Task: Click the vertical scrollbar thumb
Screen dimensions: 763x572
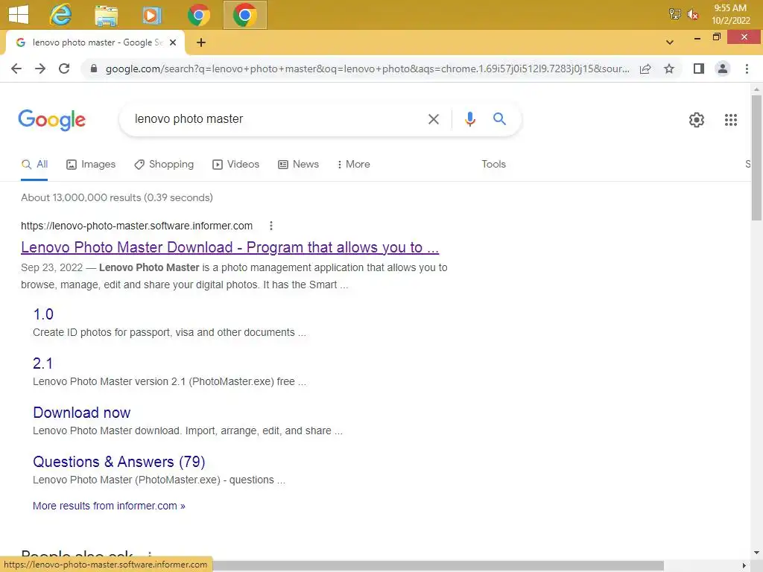Action: (x=756, y=157)
